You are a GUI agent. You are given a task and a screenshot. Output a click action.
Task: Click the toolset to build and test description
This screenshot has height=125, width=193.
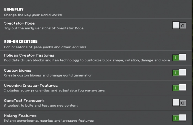(x=41, y=105)
